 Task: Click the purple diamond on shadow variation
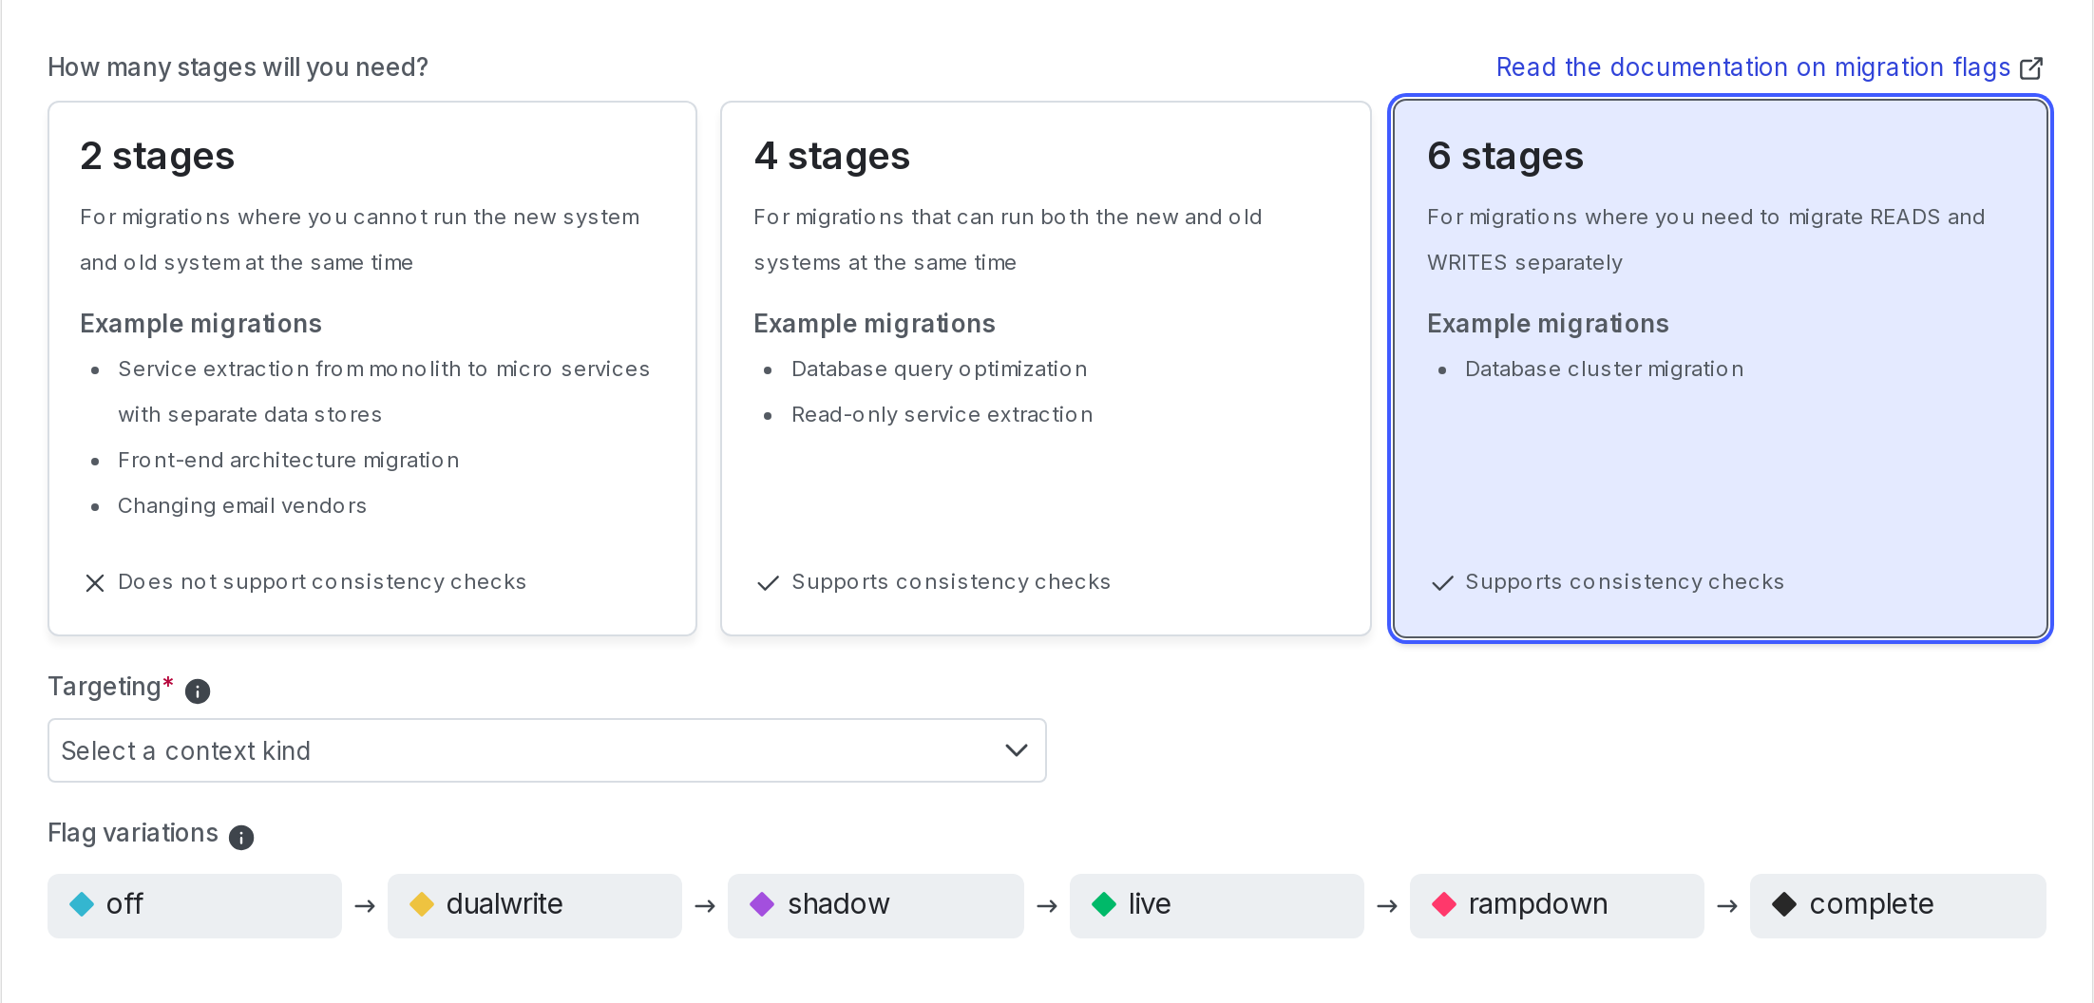click(x=762, y=904)
